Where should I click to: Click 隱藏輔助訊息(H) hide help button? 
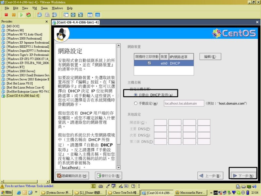coord(72,176)
